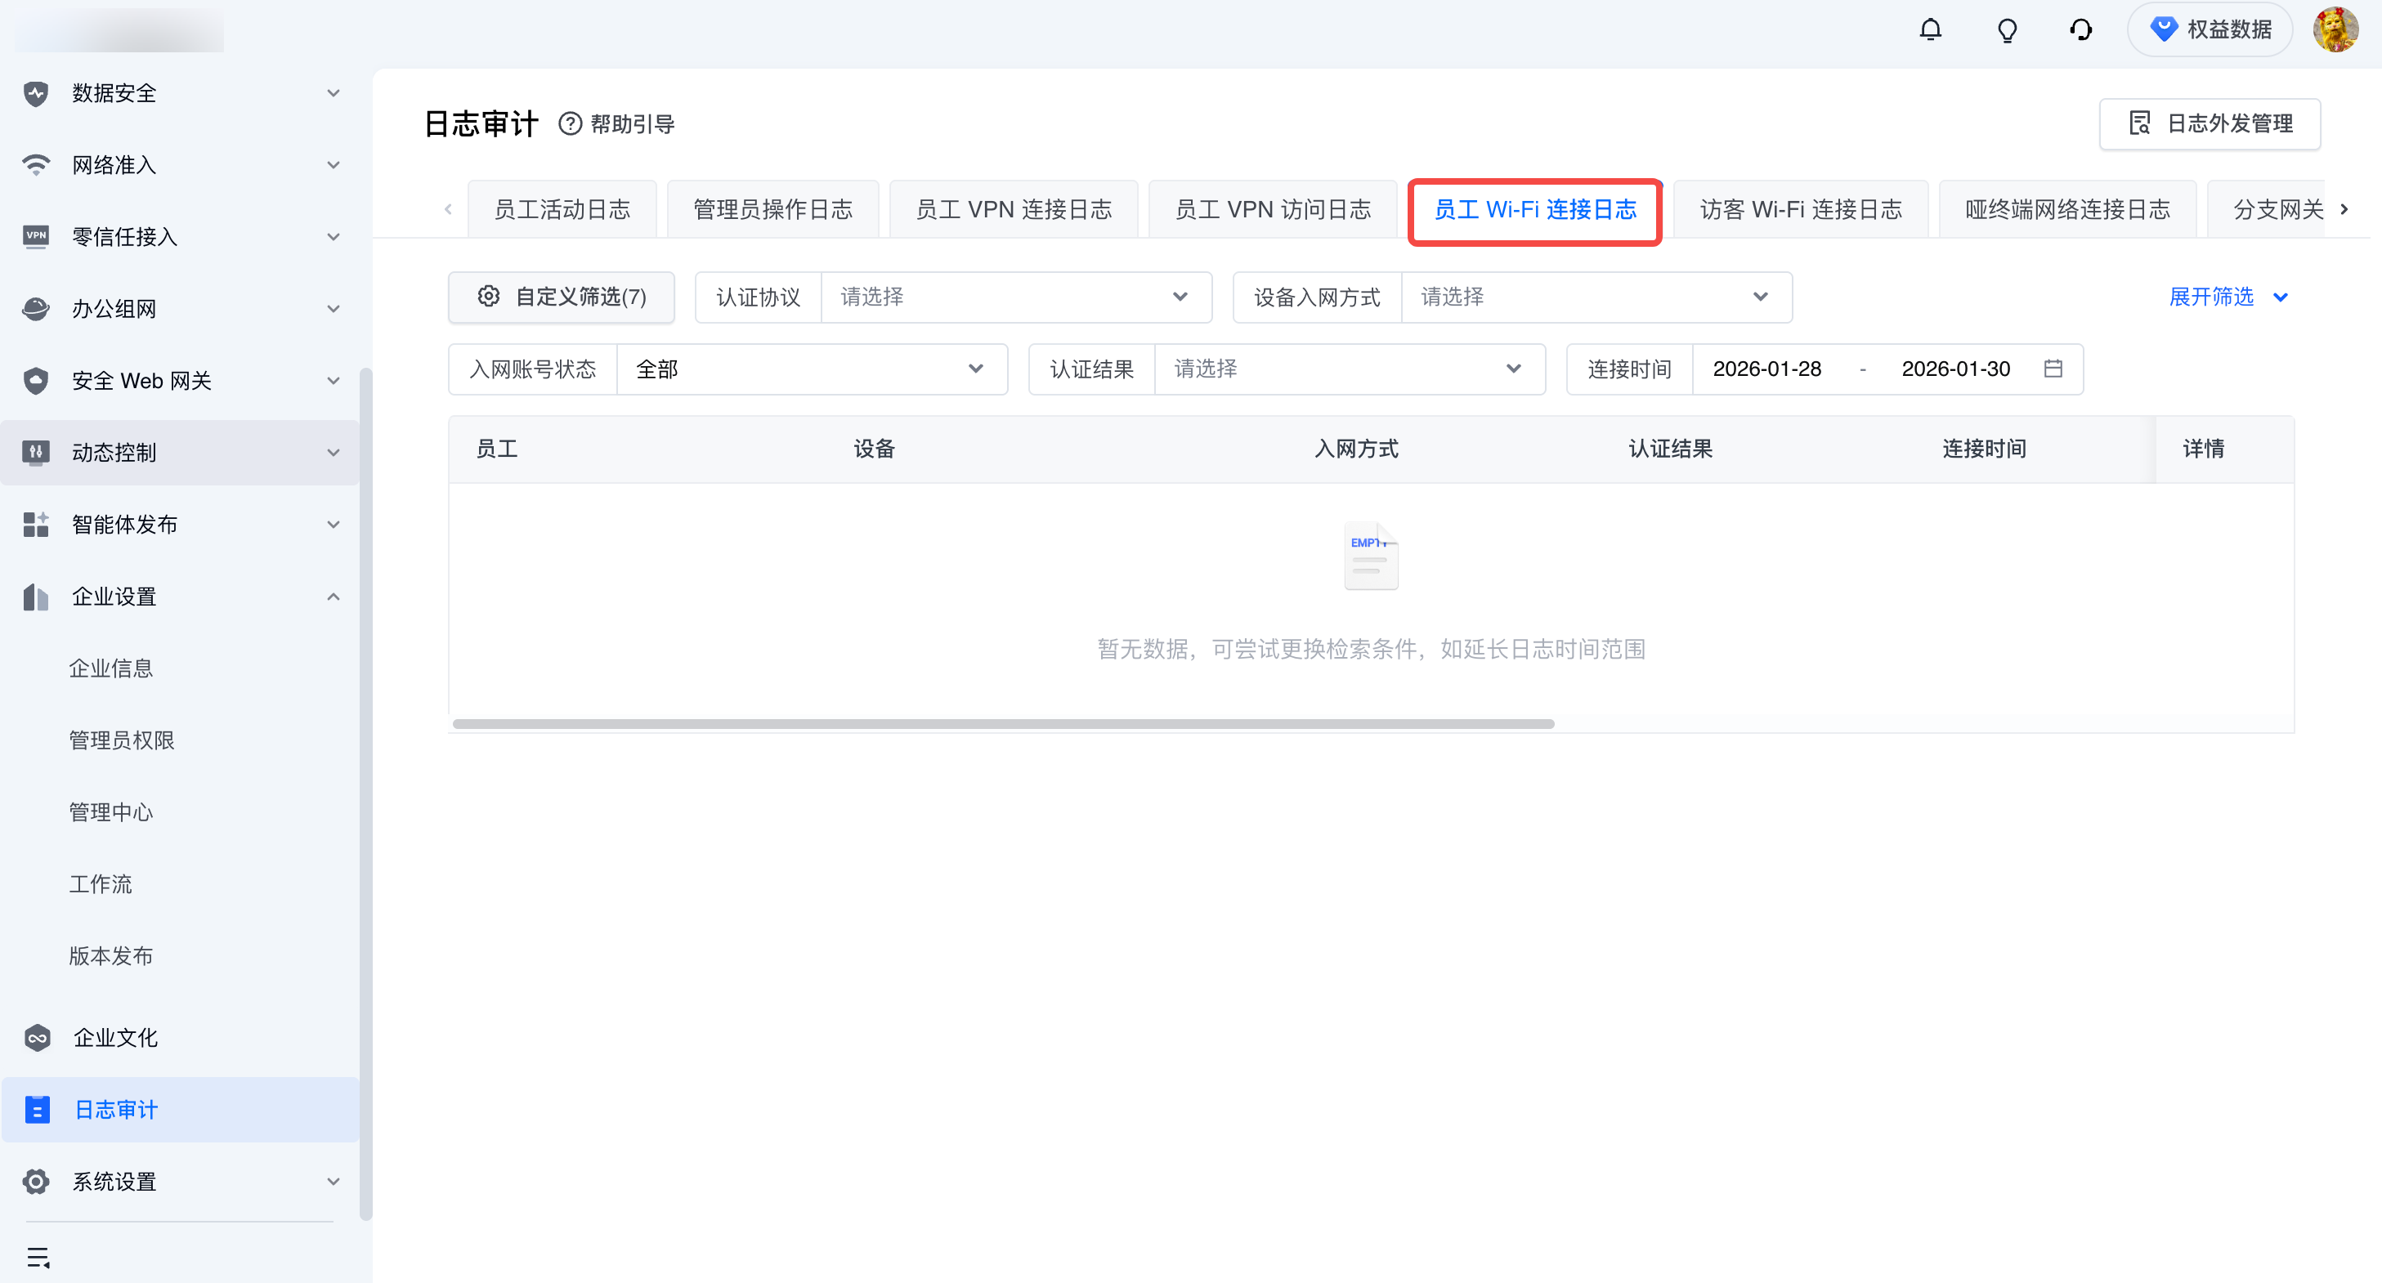Collapse the 企业设置 menu chevron
The height and width of the screenshot is (1283, 2382).
[x=334, y=597]
